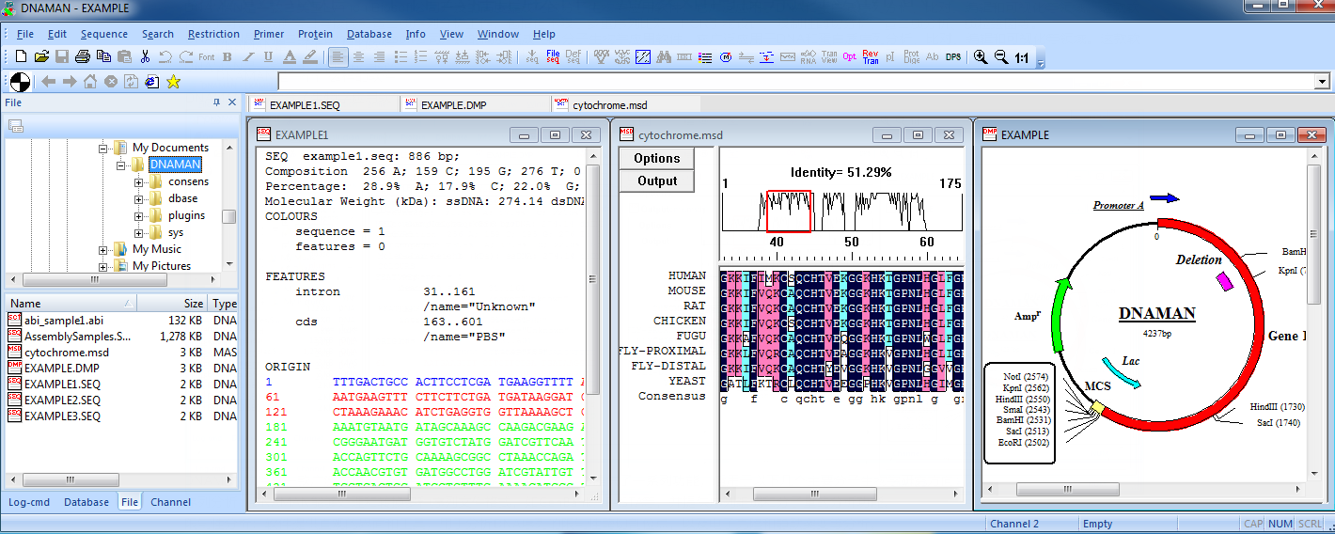Open the toolbar overflow options arrow
Screen dimensions: 1335x534
(x=1041, y=61)
